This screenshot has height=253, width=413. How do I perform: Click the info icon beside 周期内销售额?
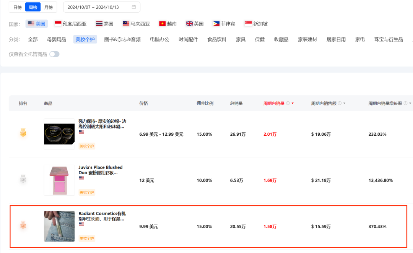tap(340, 104)
